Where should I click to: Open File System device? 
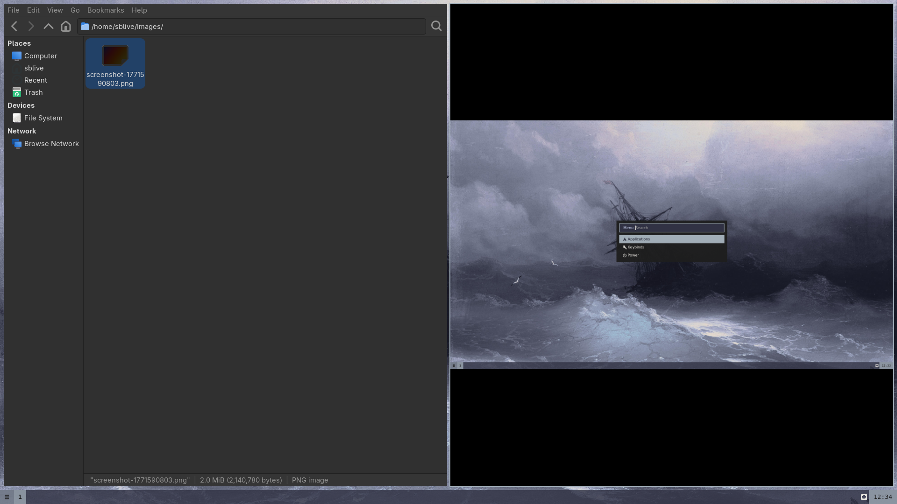[x=43, y=118]
